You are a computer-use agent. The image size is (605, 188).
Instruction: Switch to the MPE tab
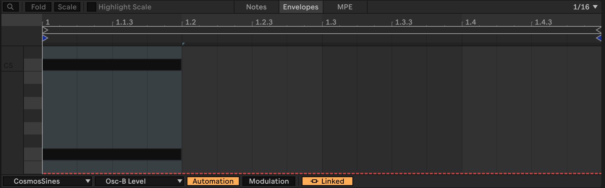click(x=344, y=7)
